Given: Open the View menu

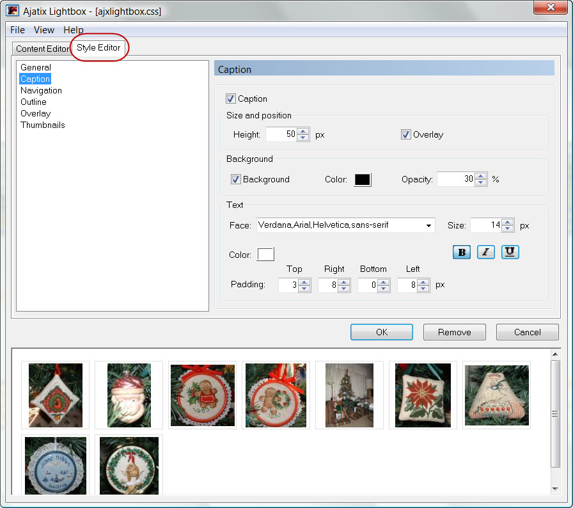Looking at the screenshot, I should 44,30.
